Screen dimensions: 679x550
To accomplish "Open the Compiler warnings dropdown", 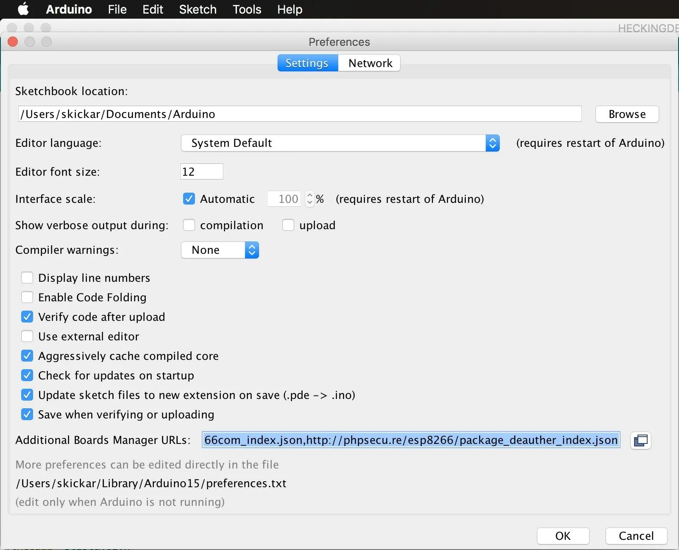I will [x=220, y=250].
